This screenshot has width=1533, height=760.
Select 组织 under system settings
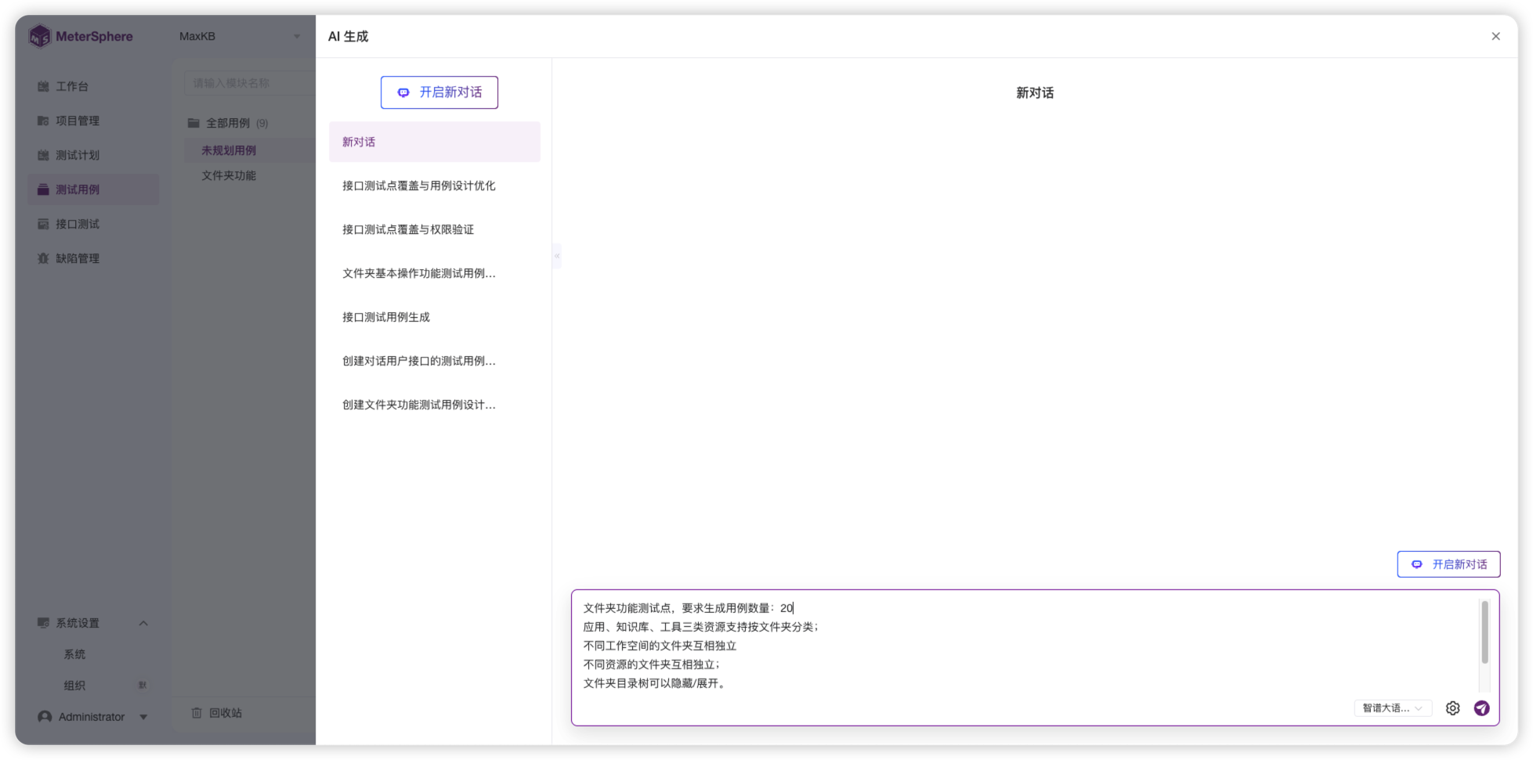pyautogui.click(x=74, y=685)
